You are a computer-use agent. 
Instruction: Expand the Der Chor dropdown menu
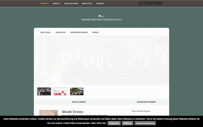[x=46, y=33]
